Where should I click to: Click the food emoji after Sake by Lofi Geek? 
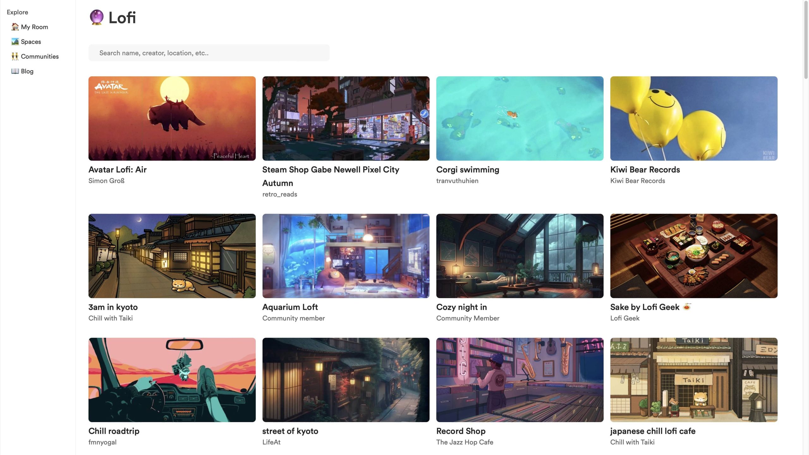[687, 306]
